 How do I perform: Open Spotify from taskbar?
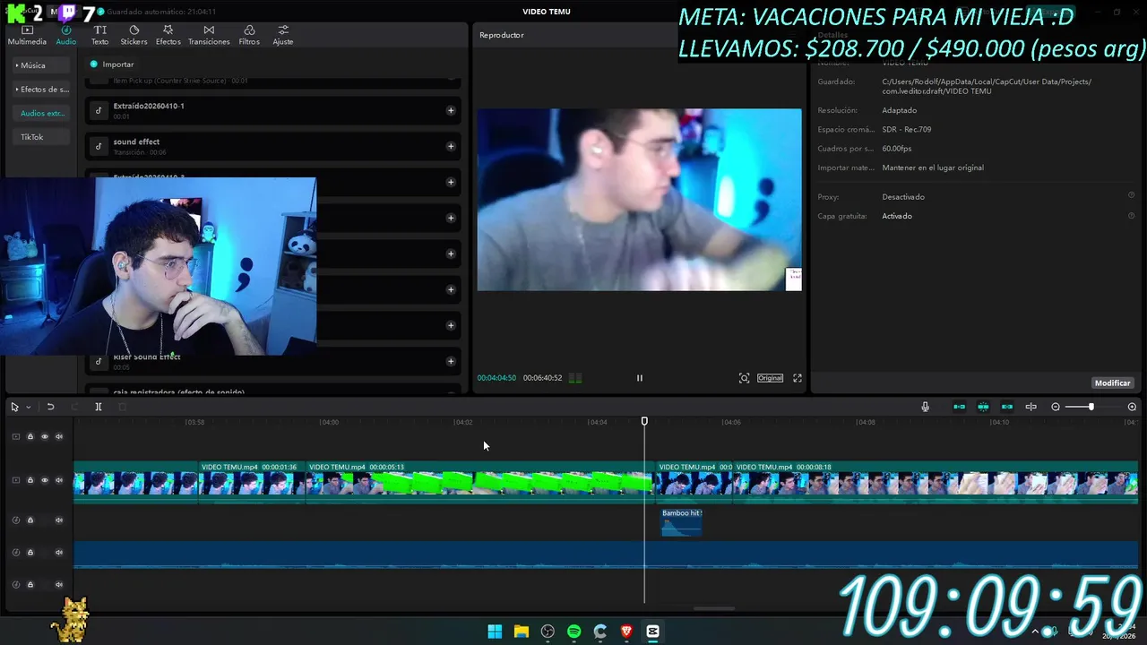pos(574,632)
